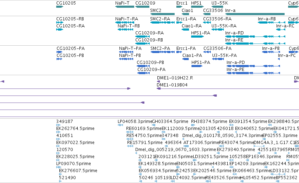
Task: Select the CG10205-PB protein label
Action: click(x=70, y=55)
